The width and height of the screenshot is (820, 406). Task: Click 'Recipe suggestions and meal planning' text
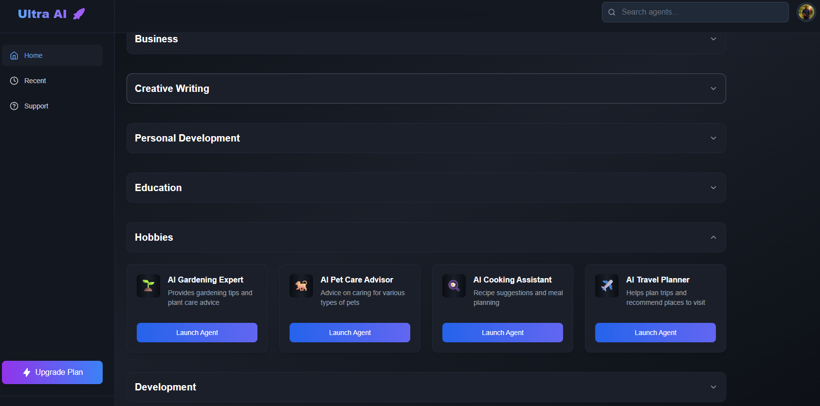[x=518, y=298]
